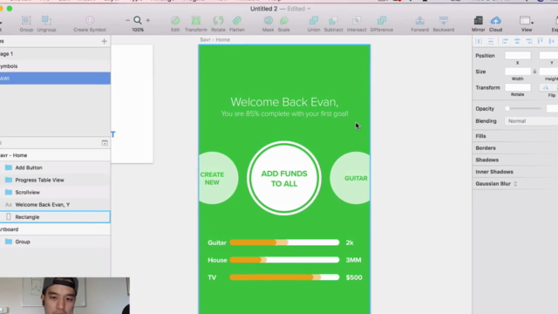Distribute layers vertically
Screen dimensions: 558x314
(x=491, y=41)
